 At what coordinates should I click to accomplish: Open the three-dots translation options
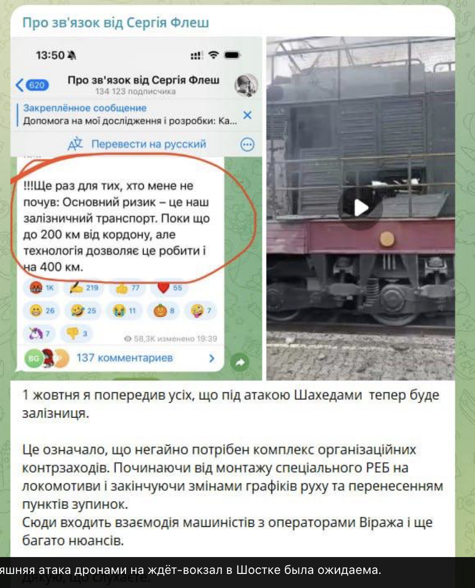(x=247, y=144)
